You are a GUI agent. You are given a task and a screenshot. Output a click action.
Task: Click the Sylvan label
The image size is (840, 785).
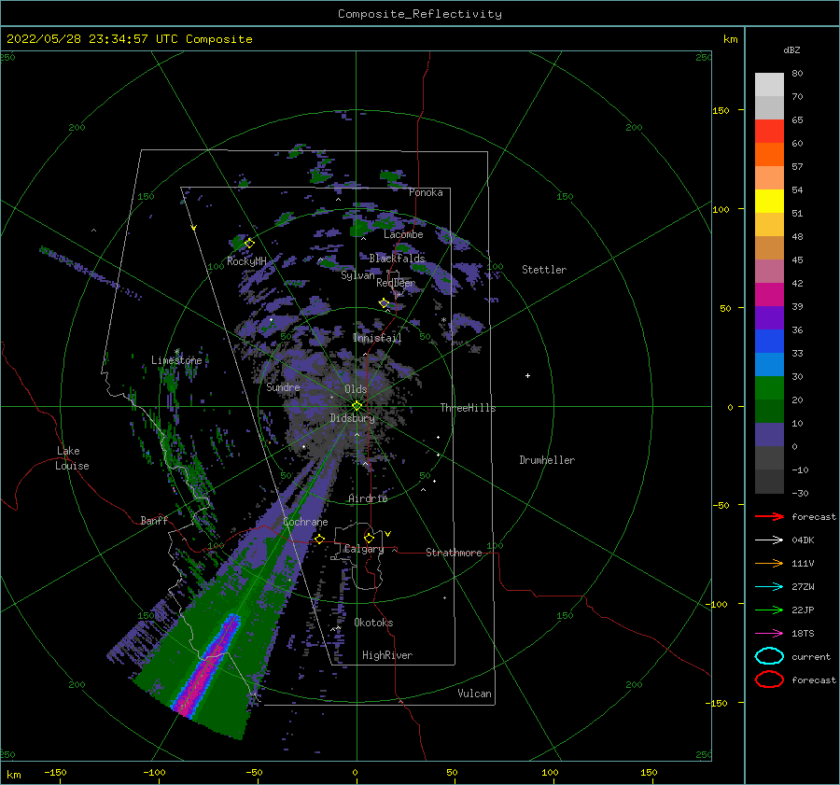click(357, 275)
